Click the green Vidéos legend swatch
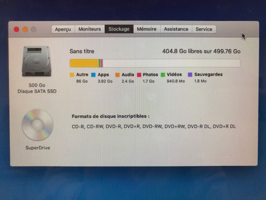The width and height of the screenshot is (266, 200). tap(163, 75)
